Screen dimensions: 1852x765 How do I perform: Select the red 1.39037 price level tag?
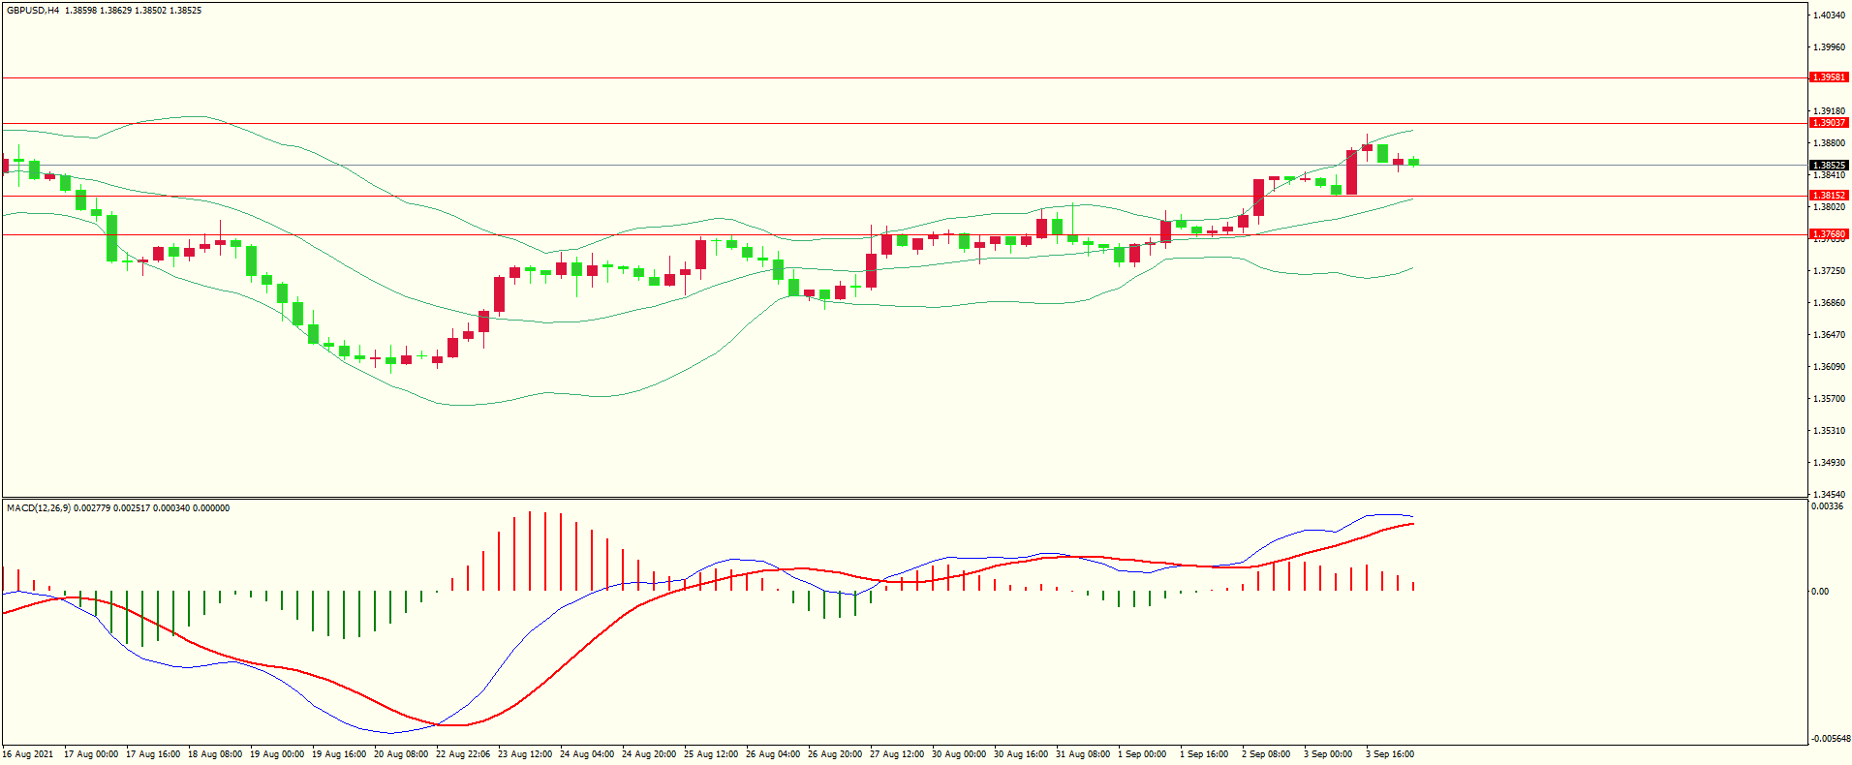coord(1829,123)
